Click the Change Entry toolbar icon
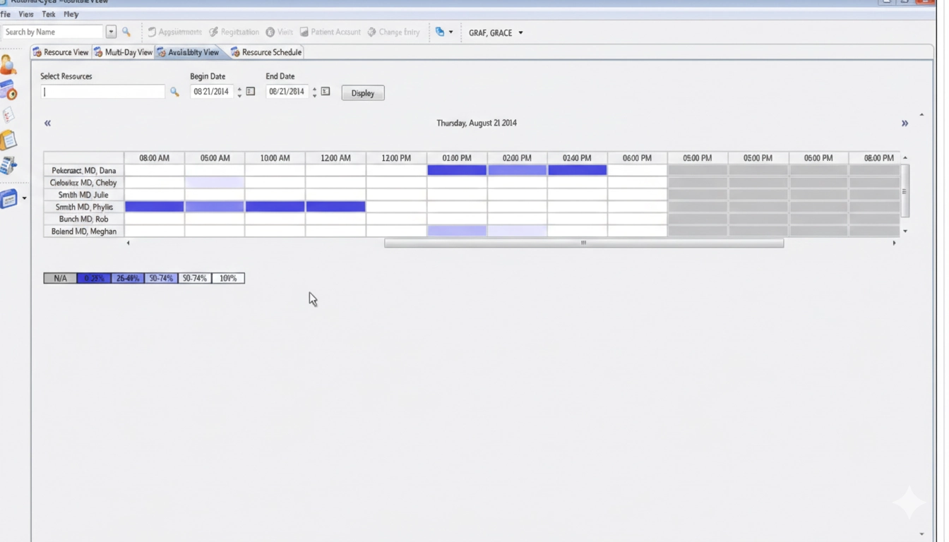The width and height of the screenshot is (949, 542). 393,32
